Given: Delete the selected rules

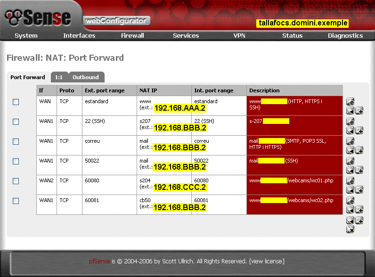Looking at the screenshot, I should 350,229.
